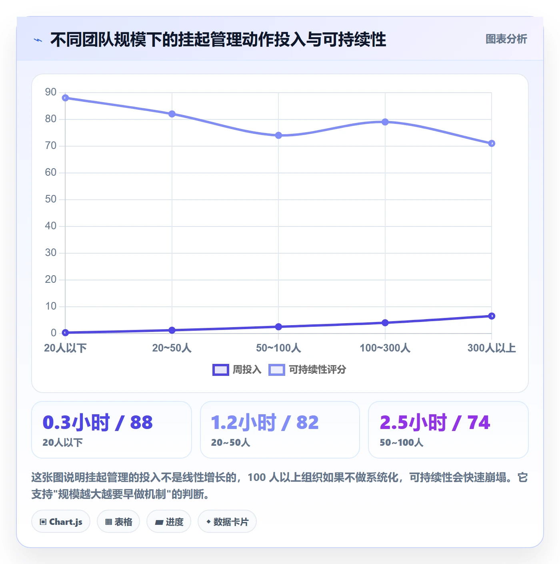Click the 300人以上 x-axis label
The height and width of the screenshot is (564, 560).
(492, 348)
